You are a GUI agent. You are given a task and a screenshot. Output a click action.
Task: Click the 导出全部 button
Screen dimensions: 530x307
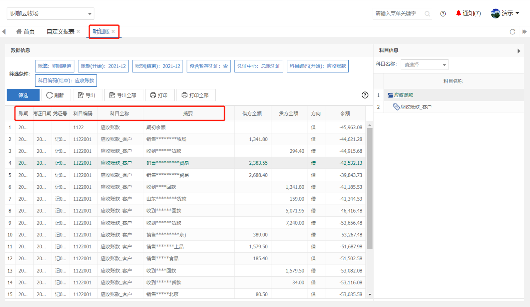(x=123, y=95)
